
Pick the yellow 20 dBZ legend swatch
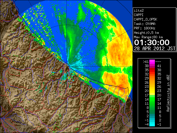152,91
